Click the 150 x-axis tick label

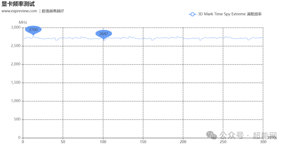click(x=143, y=142)
